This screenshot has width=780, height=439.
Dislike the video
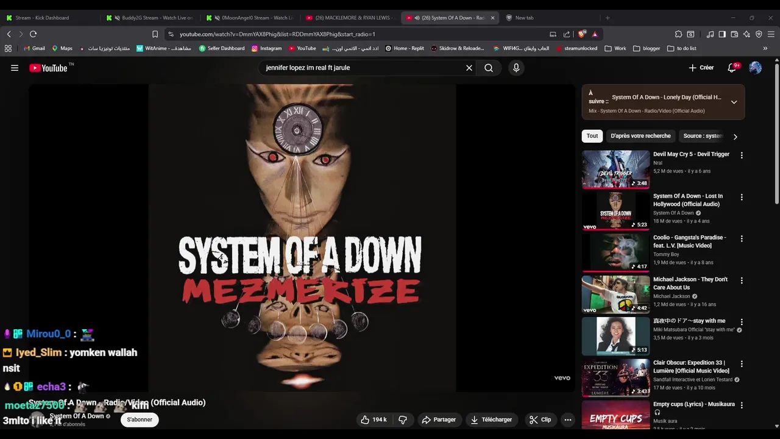(x=403, y=419)
